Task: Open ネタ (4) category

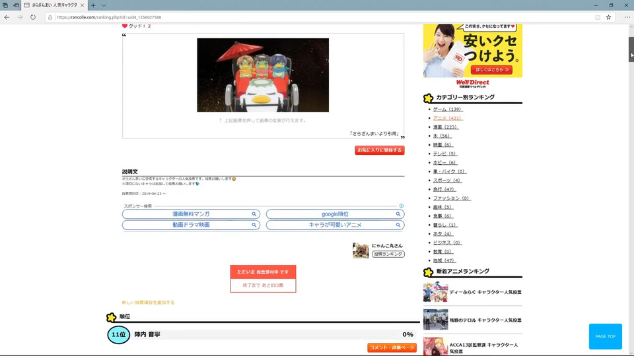Action: 443,233
